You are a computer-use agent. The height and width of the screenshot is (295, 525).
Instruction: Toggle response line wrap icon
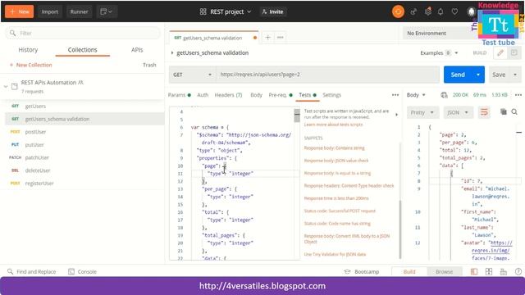pyautogui.click(x=484, y=112)
